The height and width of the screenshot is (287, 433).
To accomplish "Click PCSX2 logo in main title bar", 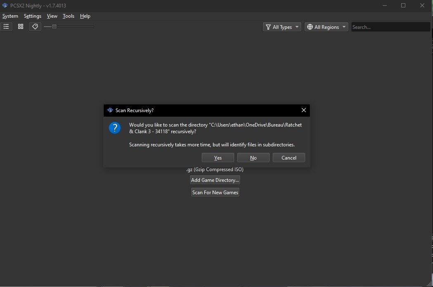I will point(5,5).
